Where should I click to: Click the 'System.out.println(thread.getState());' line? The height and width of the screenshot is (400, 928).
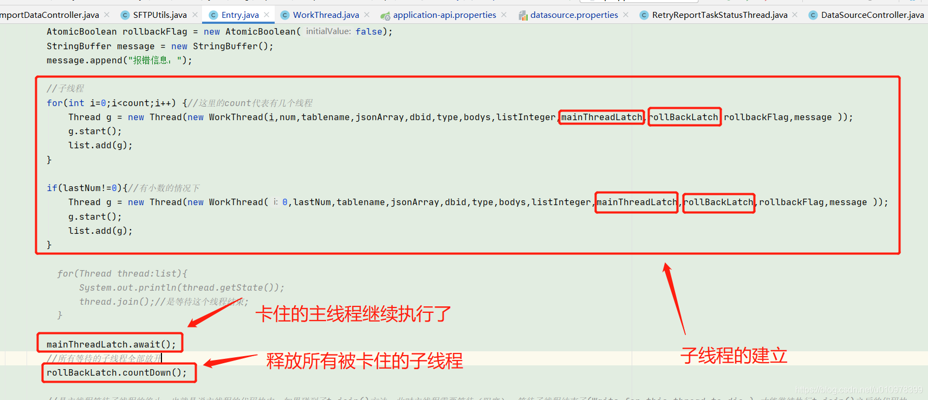181,287
